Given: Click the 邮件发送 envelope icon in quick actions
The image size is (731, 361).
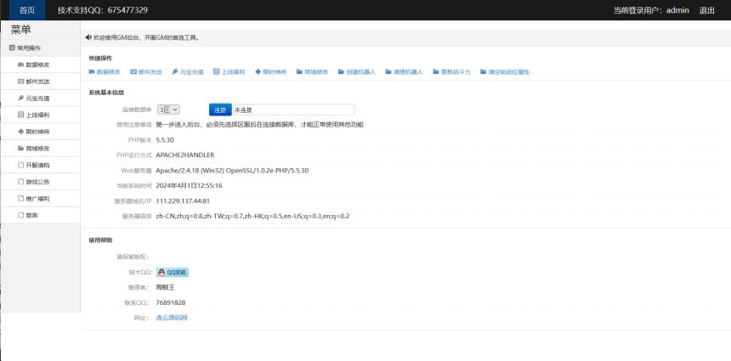Looking at the screenshot, I should point(133,72).
